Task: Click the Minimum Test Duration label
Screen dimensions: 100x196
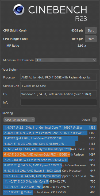Action: coord(18,60)
